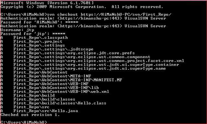Click the First_Repo\.classpath line
Screen dimensions: 207x124
click(34, 38)
